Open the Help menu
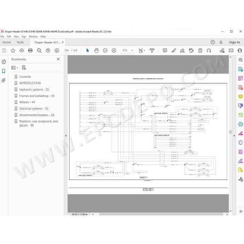Image resolution: width=244 pixels, height=244 pixels. (x=43, y=36)
